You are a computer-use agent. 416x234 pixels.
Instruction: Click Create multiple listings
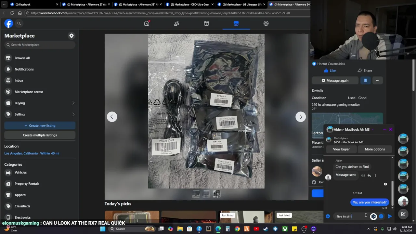click(40, 135)
